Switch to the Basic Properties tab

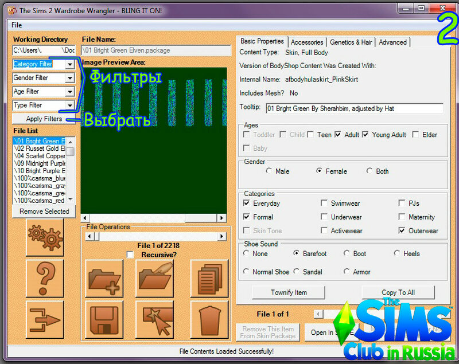(x=262, y=41)
